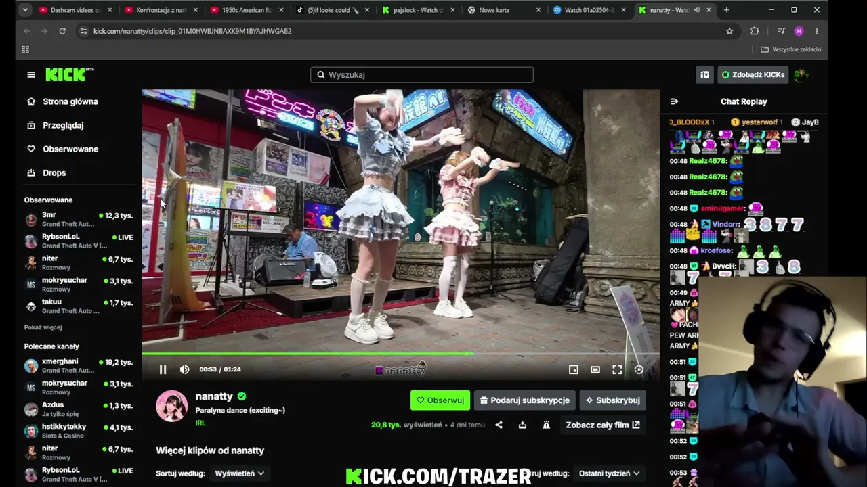This screenshot has width=867, height=487.
Task: Expand the Ostatni tydzień dropdown
Action: click(609, 473)
